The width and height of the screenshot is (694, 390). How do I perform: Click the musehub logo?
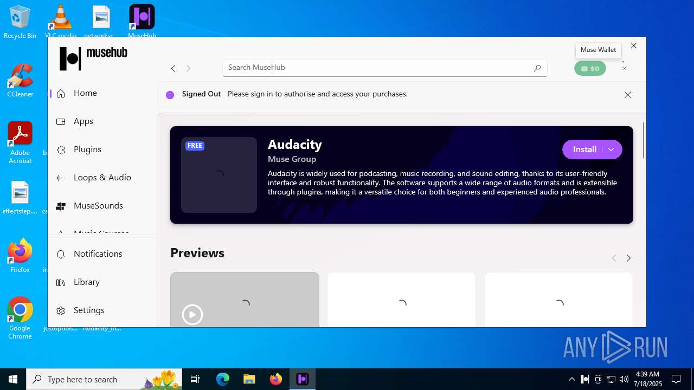(x=93, y=58)
